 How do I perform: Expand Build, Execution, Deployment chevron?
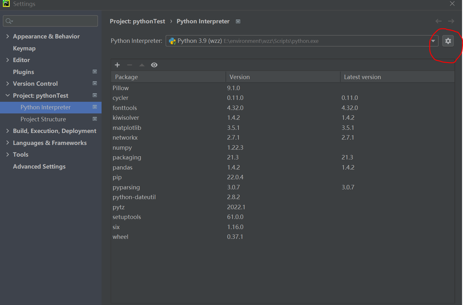point(8,131)
